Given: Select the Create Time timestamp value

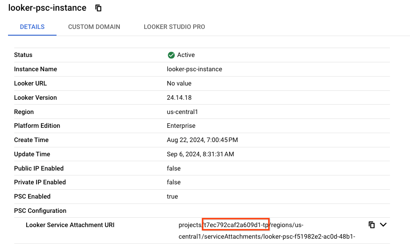Looking at the screenshot, I should [202, 140].
